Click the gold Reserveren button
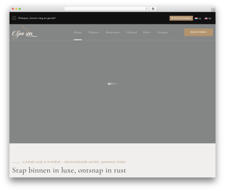This screenshot has height=191, width=225. click(x=198, y=32)
